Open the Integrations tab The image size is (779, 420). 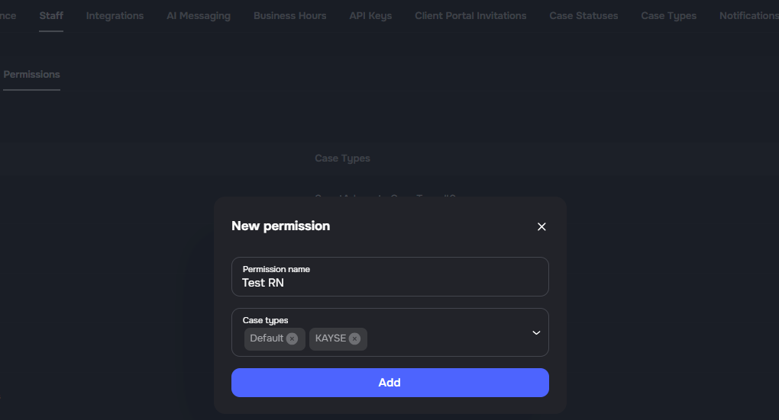tap(115, 16)
